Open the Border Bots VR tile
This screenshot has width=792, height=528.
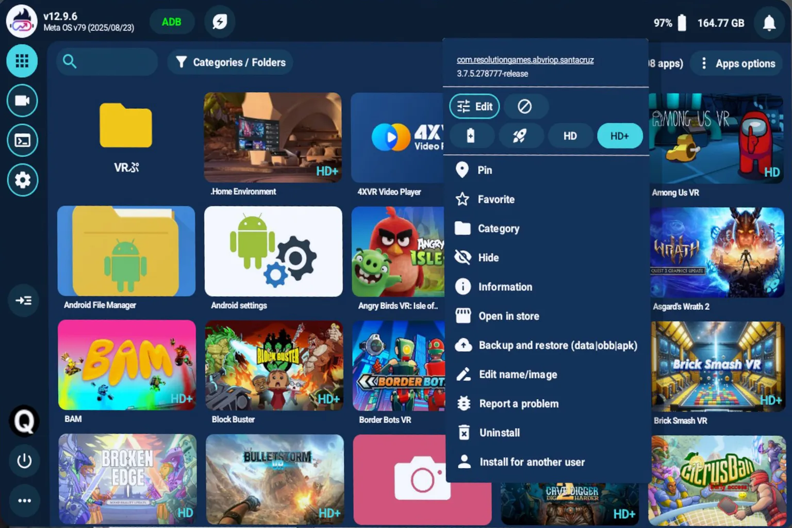[x=399, y=366]
